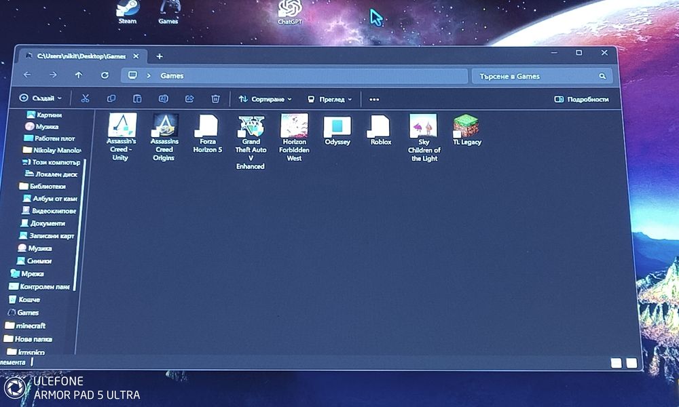This screenshot has height=407, width=679.
Task: Open the Създай dropdown
Action: click(40, 98)
